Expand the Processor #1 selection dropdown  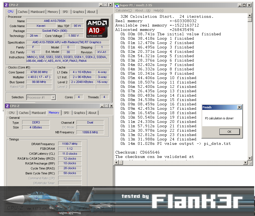(53, 97)
